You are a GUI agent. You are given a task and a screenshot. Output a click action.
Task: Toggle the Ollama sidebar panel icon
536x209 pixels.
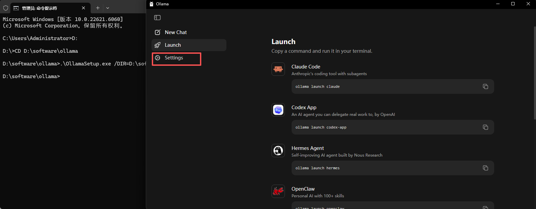coord(157,18)
